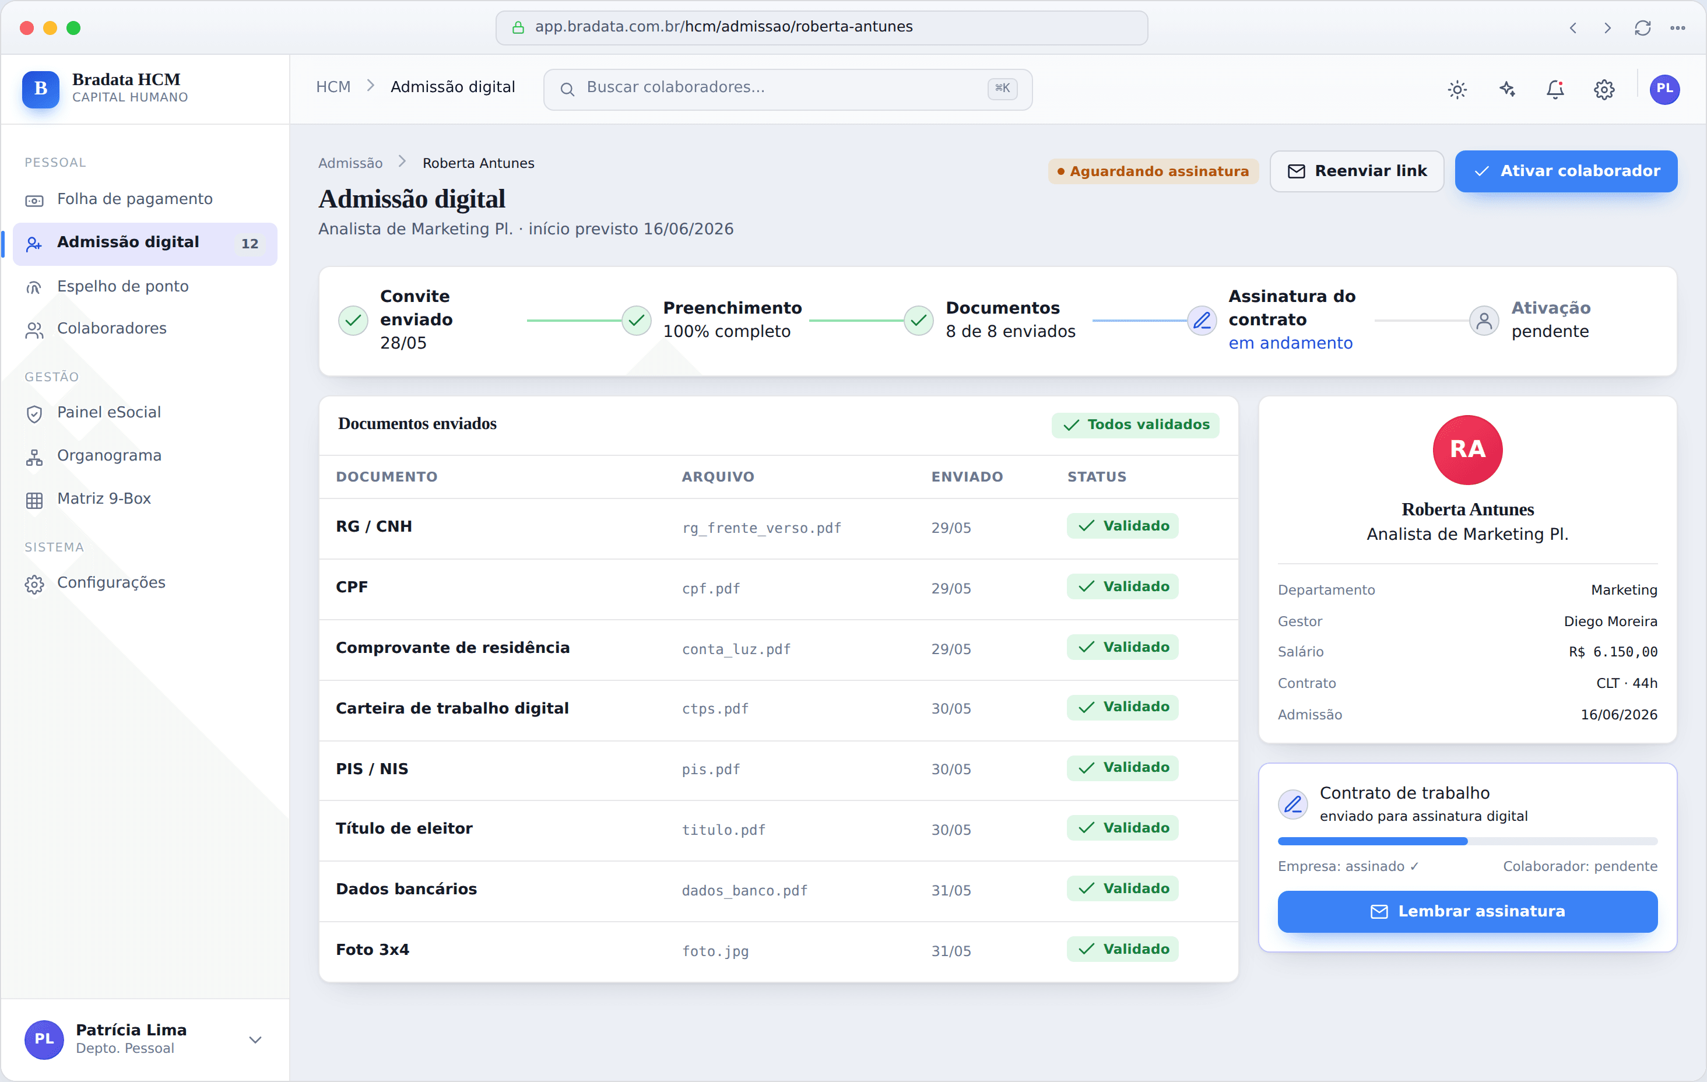Click Todos validados badge

pos(1135,425)
